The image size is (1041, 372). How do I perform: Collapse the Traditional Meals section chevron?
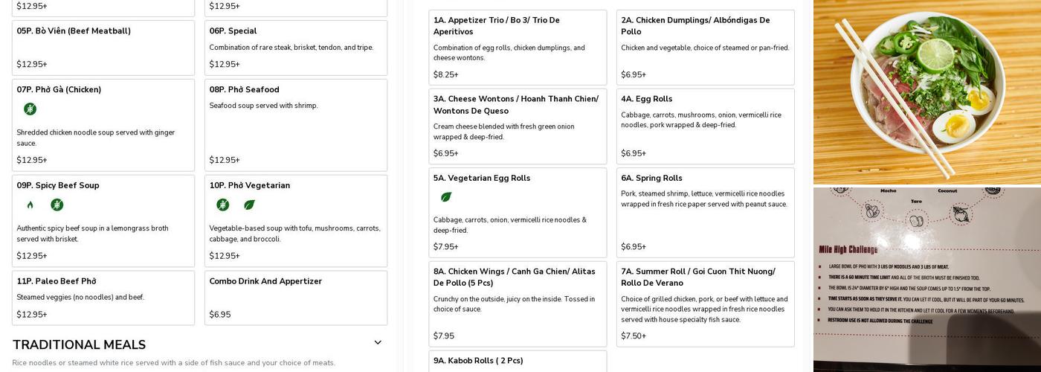point(378,343)
